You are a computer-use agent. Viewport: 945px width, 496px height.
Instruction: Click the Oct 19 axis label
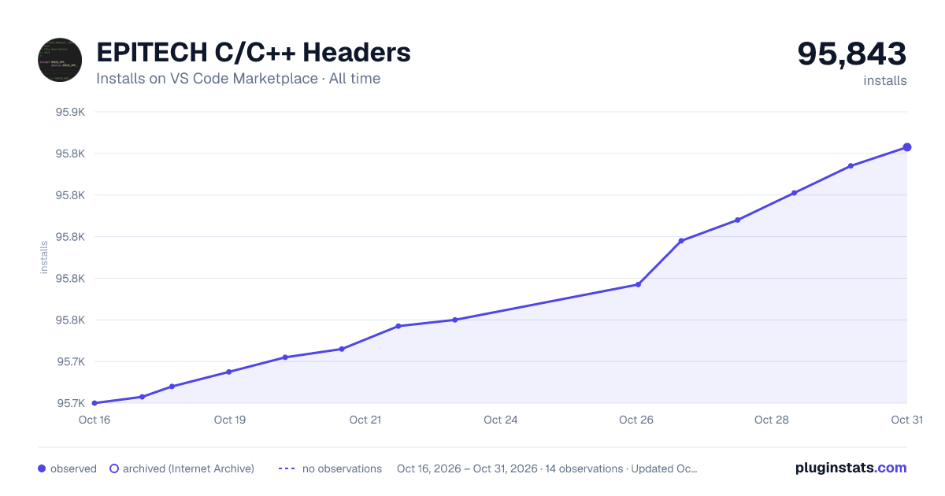(230, 420)
